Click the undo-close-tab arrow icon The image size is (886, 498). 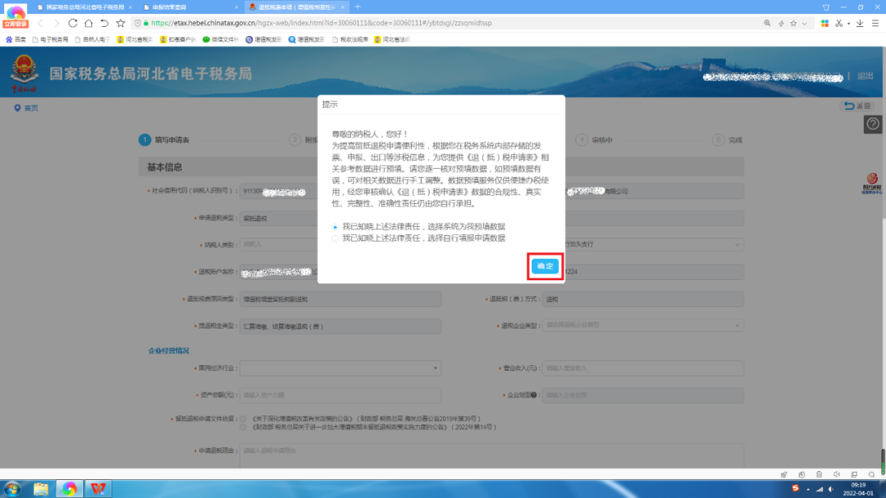(x=104, y=23)
